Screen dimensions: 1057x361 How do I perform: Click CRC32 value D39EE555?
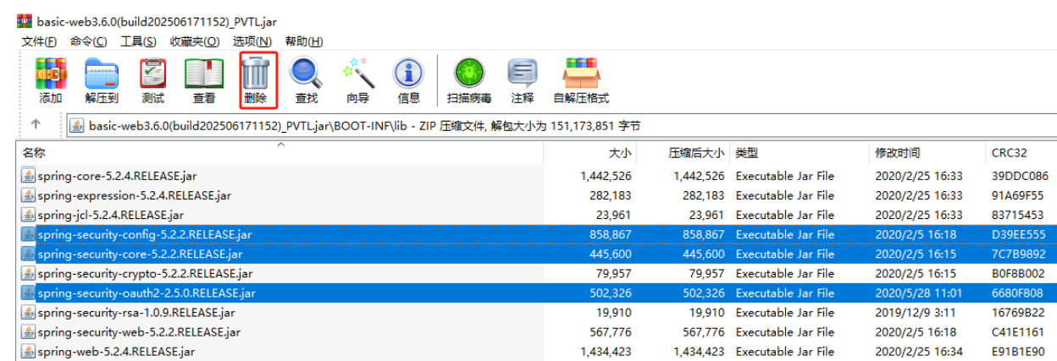click(x=1018, y=234)
